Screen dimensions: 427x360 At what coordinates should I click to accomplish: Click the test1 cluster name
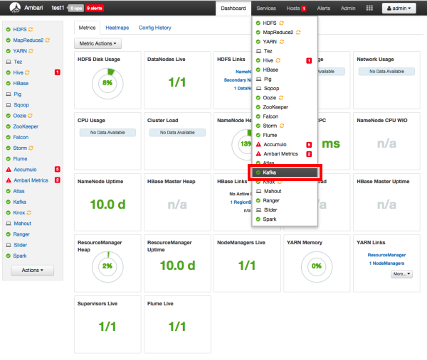tap(58, 8)
